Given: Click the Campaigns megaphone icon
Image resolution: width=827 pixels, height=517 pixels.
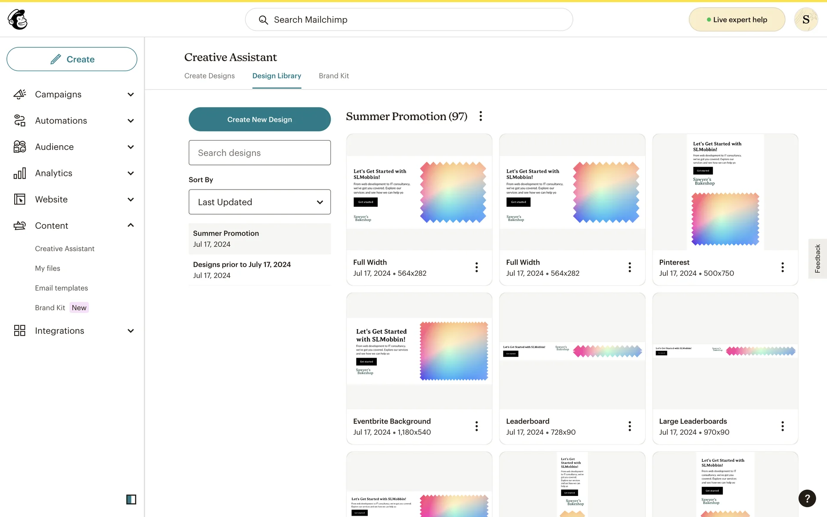Looking at the screenshot, I should coord(20,94).
